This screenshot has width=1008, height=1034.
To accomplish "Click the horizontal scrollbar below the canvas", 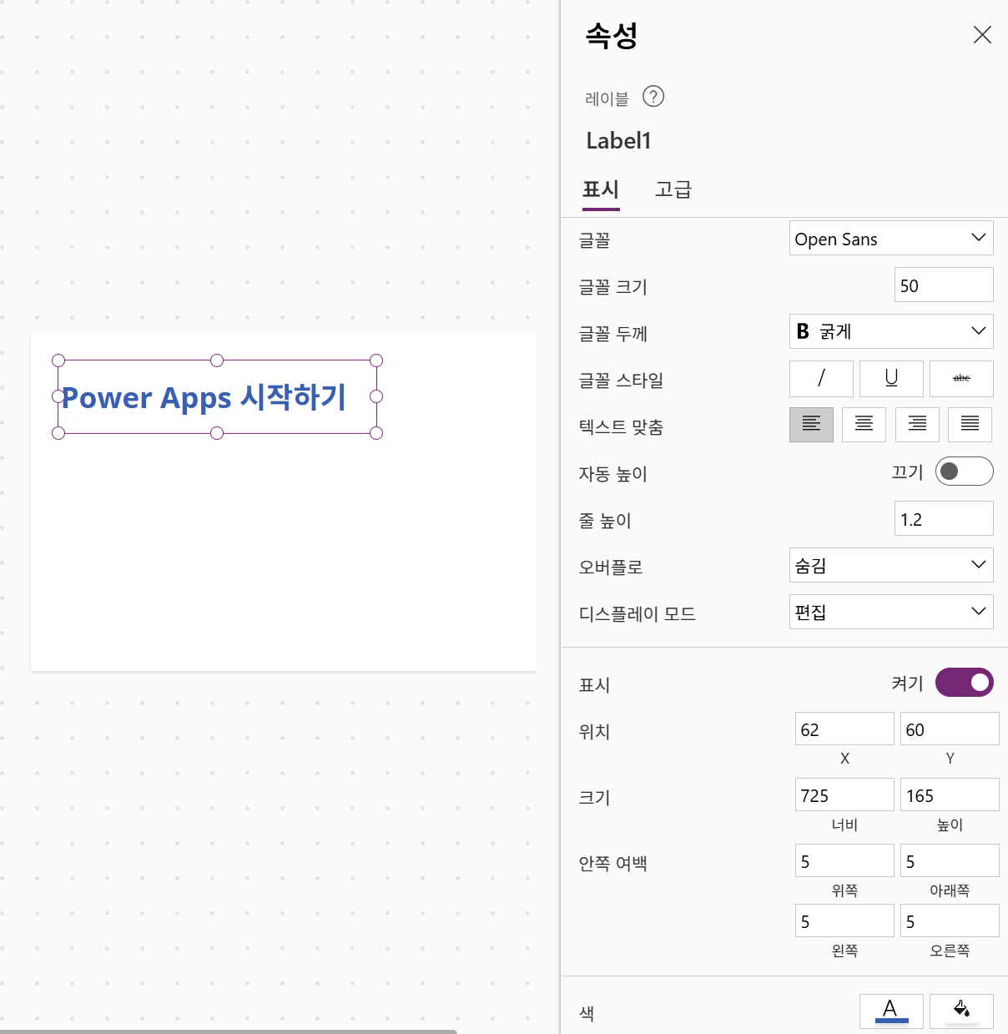I will click(x=229, y=1031).
